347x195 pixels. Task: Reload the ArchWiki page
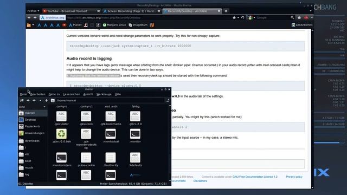[242, 18]
